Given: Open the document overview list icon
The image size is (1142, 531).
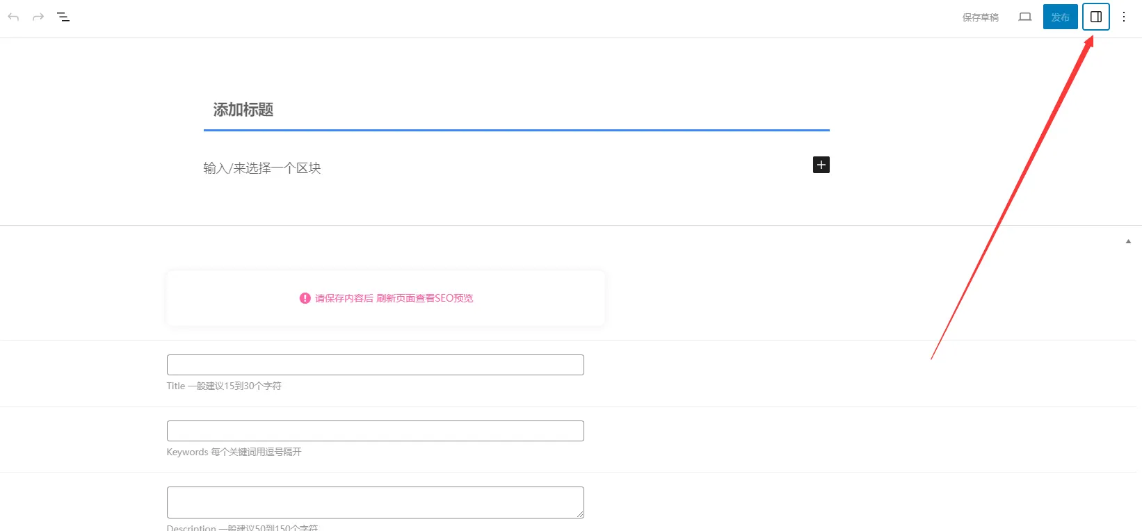Looking at the screenshot, I should 63,17.
